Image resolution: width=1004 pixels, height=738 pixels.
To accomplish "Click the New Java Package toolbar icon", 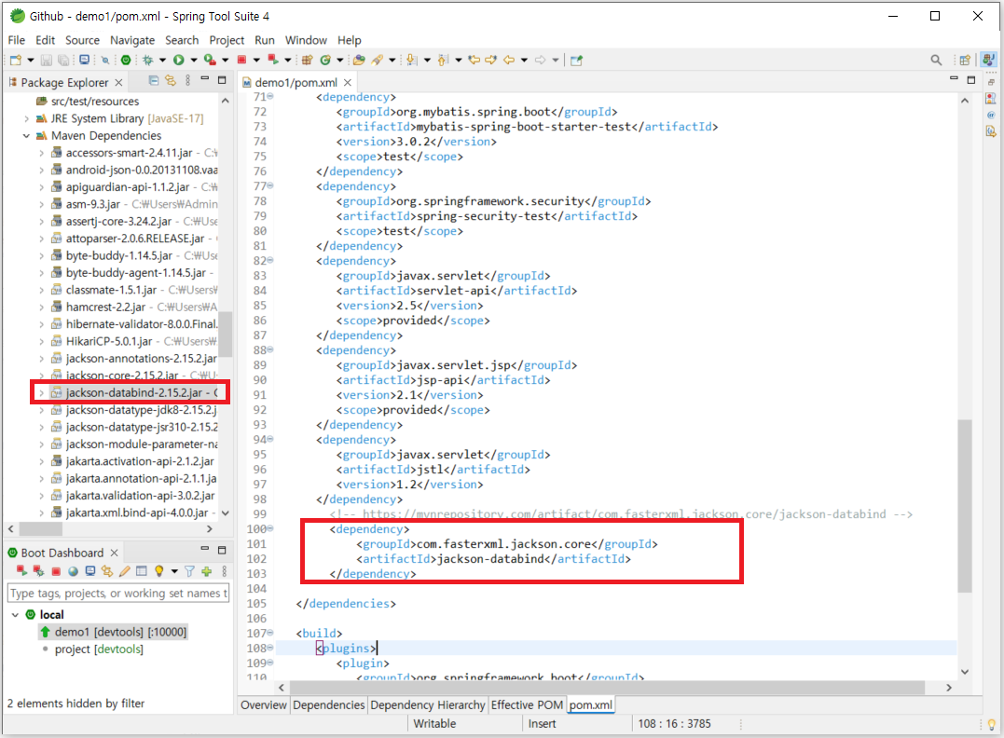I will [x=307, y=61].
